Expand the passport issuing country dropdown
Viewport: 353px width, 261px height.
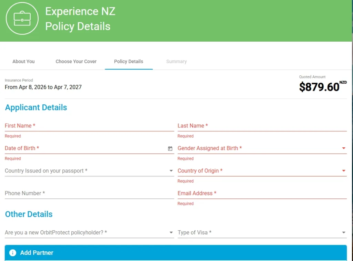171,171
